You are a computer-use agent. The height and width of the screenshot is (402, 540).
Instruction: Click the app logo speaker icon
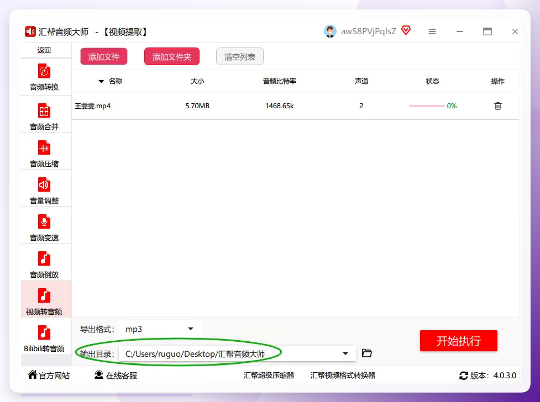pyautogui.click(x=30, y=31)
